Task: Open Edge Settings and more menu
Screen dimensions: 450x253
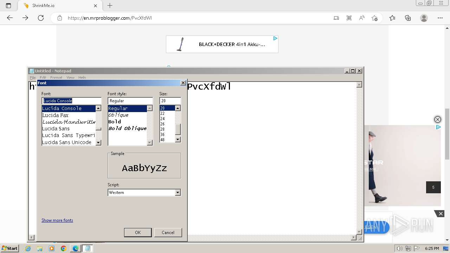Action: pos(440,18)
